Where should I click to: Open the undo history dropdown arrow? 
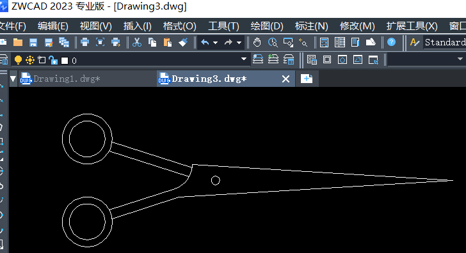[216, 43]
